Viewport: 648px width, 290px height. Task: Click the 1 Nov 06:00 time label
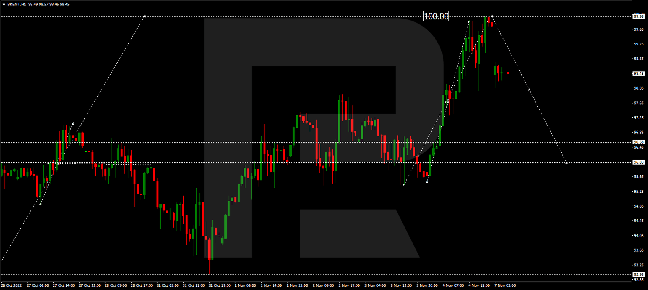click(246, 285)
